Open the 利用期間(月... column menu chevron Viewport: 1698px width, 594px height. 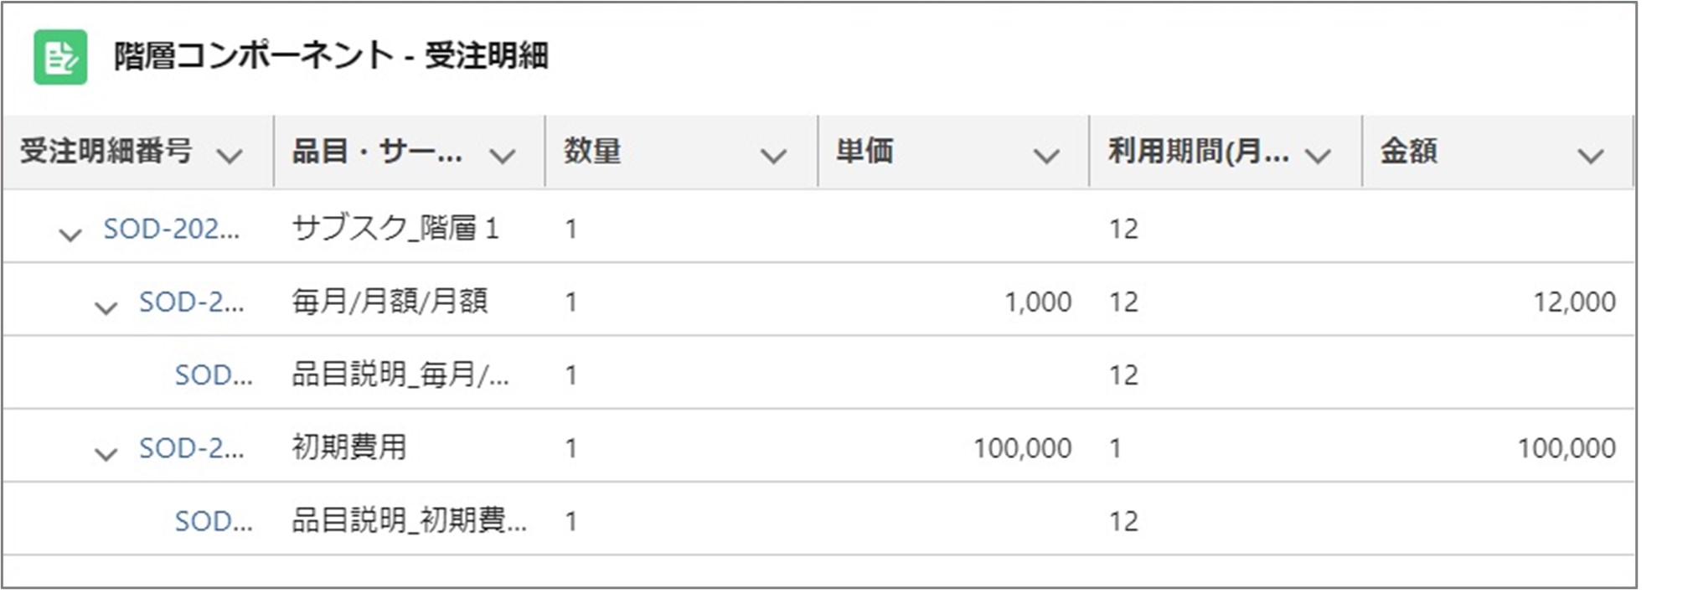(x=1318, y=155)
